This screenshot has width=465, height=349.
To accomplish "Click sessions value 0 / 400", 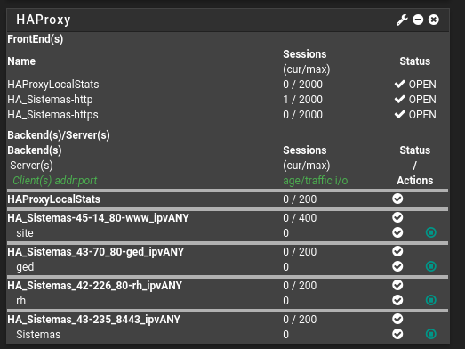I will pyautogui.click(x=300, y=218).
